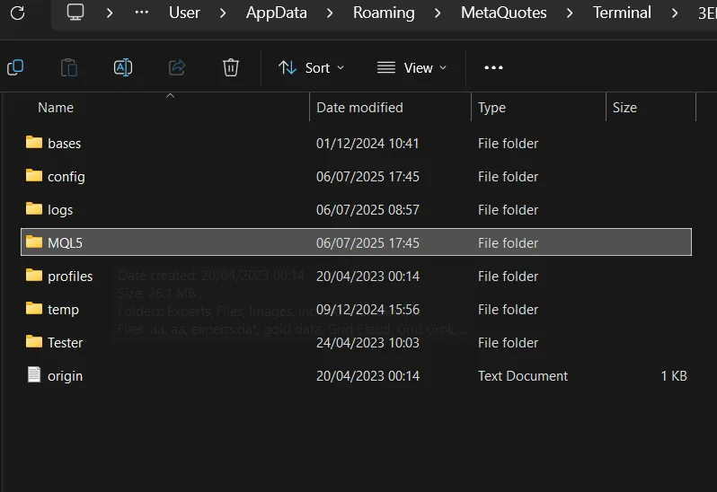Image resolution: width=717 pixels, height=492 pixels.
Task: Select the origin text document
Action: point(356,375)
